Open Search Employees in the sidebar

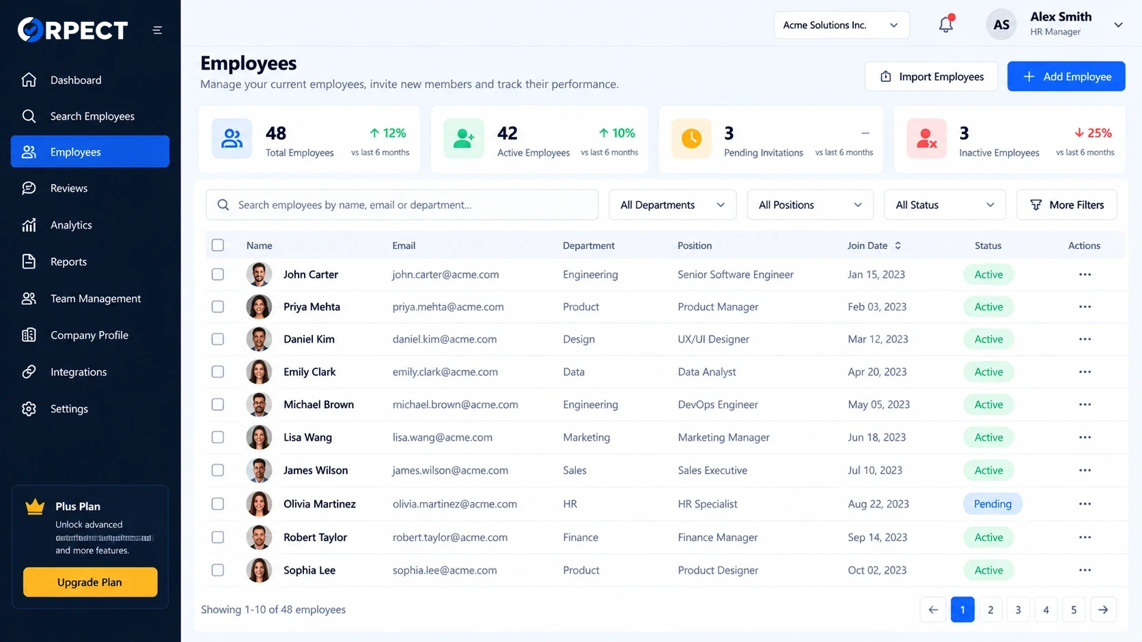point(90,116)
